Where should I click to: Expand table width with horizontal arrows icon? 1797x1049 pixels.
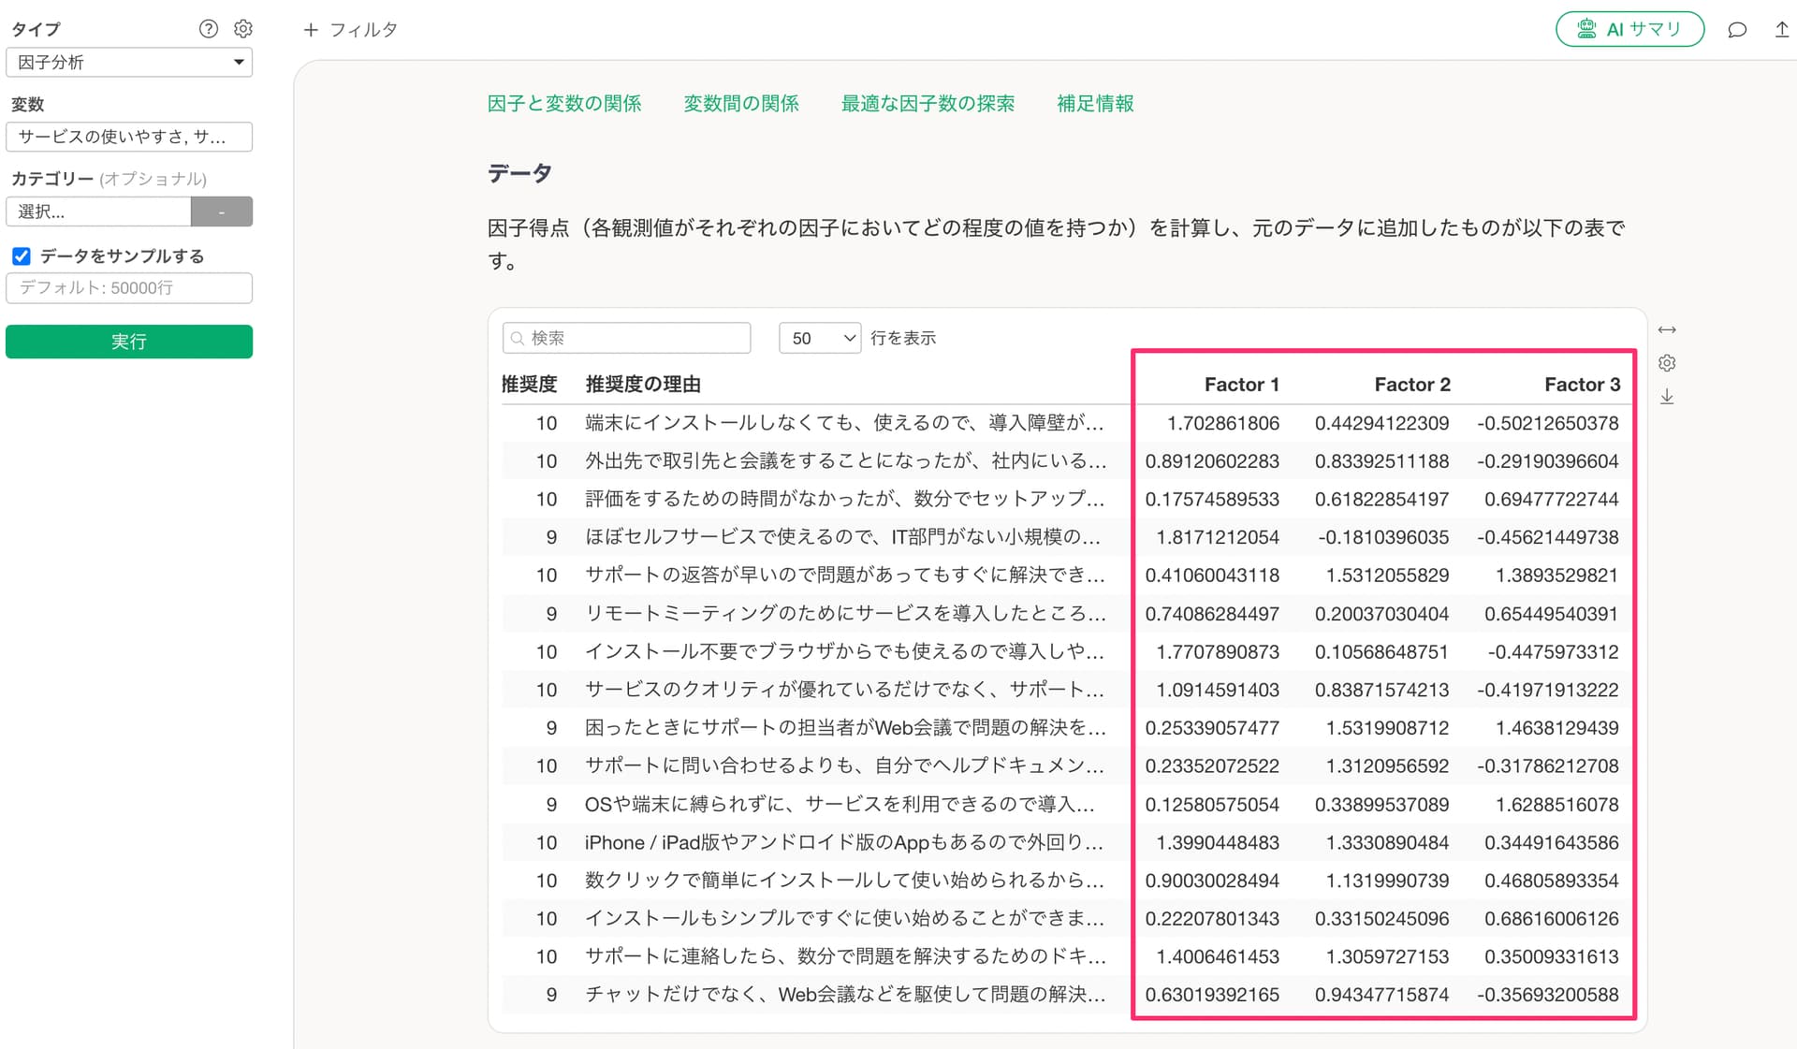point(1667,329)
